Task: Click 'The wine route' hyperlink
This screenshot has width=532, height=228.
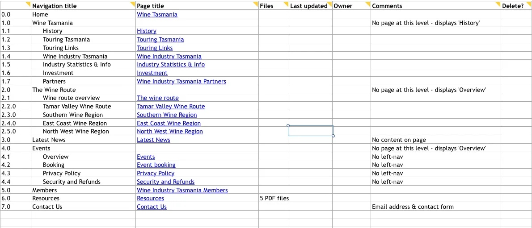Action: point(158,98)
